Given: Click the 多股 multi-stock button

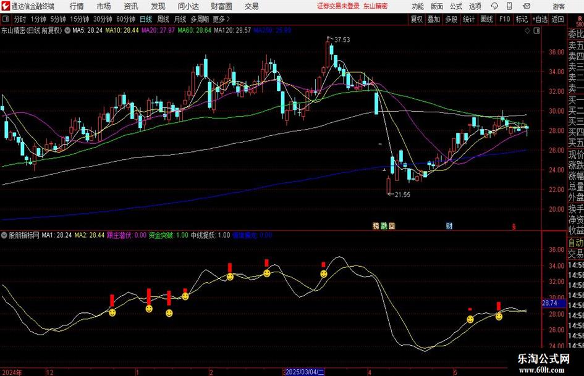Looking at the screenshot, I should (451, 19).
